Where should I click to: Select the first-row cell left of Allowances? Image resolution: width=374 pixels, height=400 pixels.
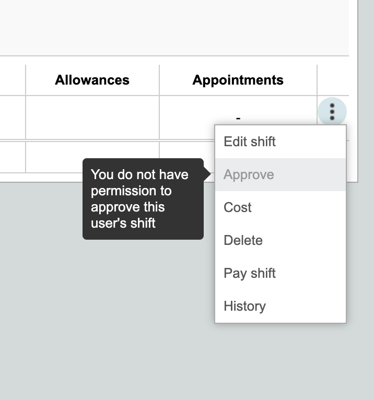pos(13,117)
